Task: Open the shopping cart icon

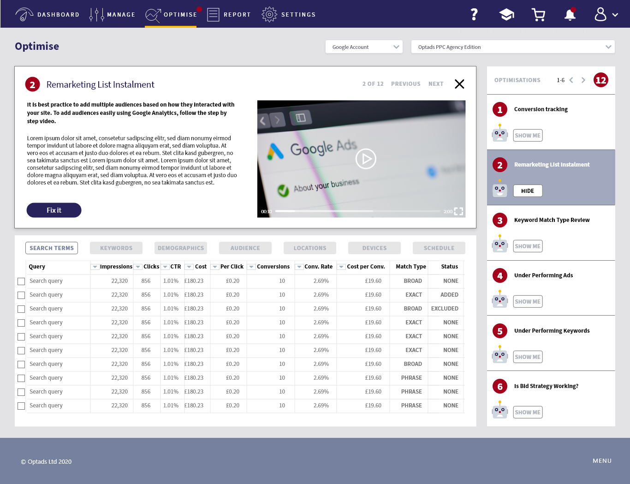Action: click(538, 15)
